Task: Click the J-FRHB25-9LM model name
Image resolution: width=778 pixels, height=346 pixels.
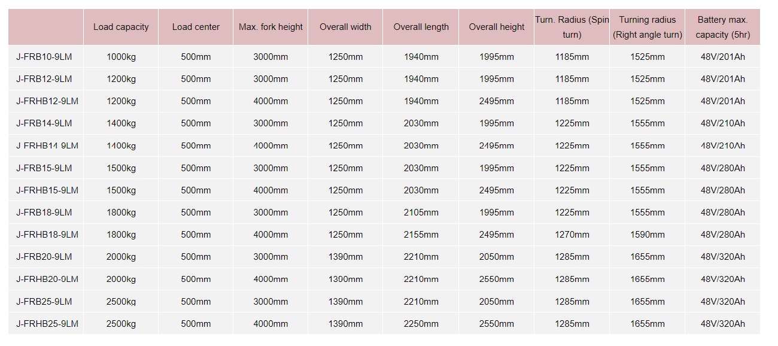Action: [47, 324]
